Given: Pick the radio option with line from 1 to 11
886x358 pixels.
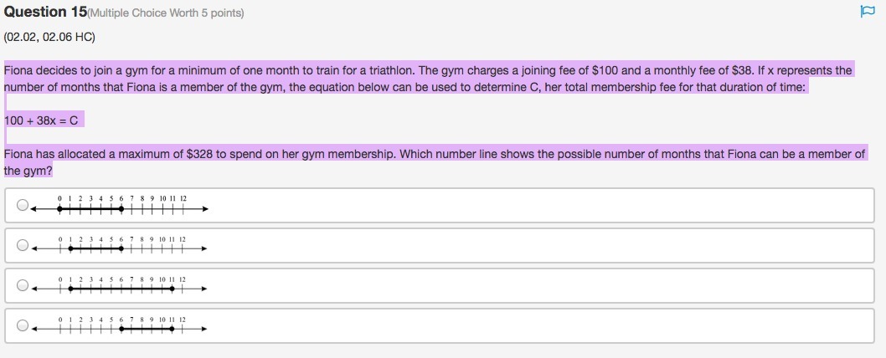Looking at the screenshot, I should pos(22,285).
